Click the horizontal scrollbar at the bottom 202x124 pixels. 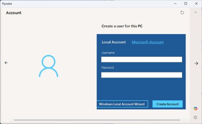pyautogui.click(x=97, y=120)
